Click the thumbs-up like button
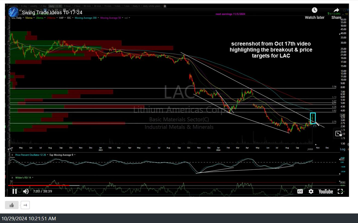 (x=12, y=205)
